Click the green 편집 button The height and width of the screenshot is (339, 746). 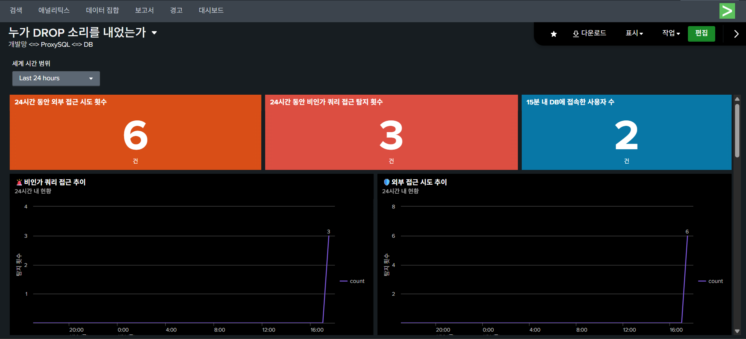coord(701,34)
